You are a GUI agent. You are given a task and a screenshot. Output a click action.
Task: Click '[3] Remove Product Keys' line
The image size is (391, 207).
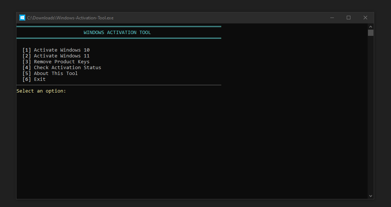pyautogui.click(x=56, y=61)
